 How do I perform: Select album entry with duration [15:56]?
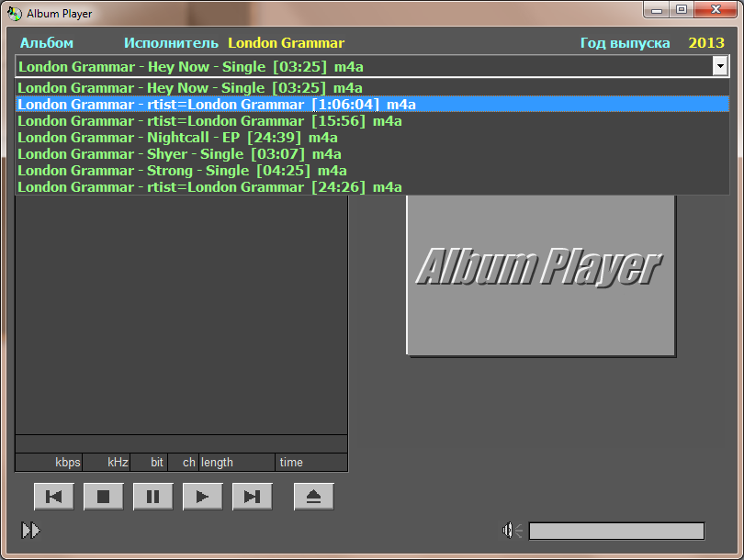tap(373, 121)
